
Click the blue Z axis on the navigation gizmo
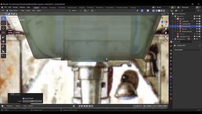[162, 22]
